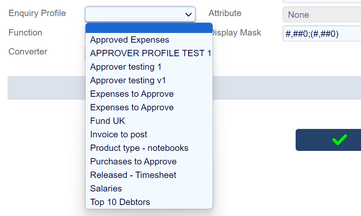Viewport: 361px width, 216px height.
Task: Click the Converter field label
Action: (x=28, y=52)
